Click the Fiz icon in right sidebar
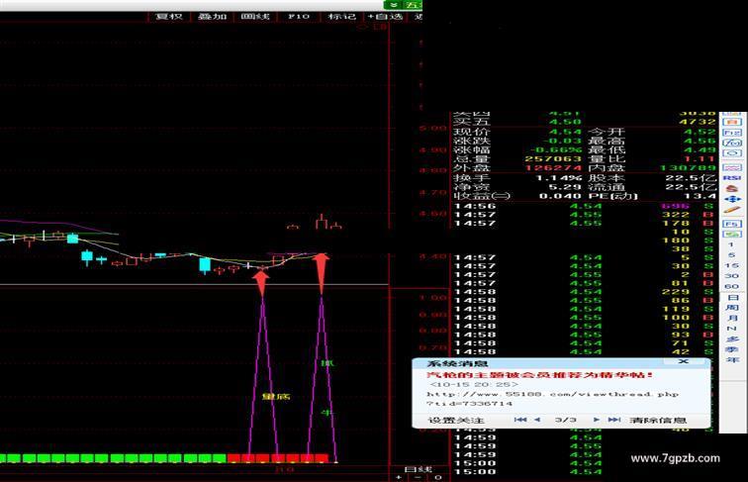The image size is (748, 482). pyautogui.click(x=732, y=133)
